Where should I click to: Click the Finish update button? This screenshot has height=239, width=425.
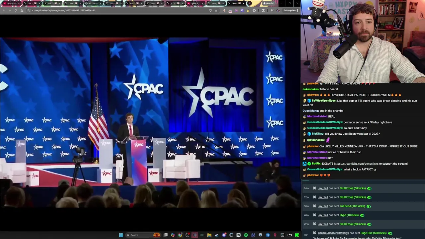click(x=290, y=10)
